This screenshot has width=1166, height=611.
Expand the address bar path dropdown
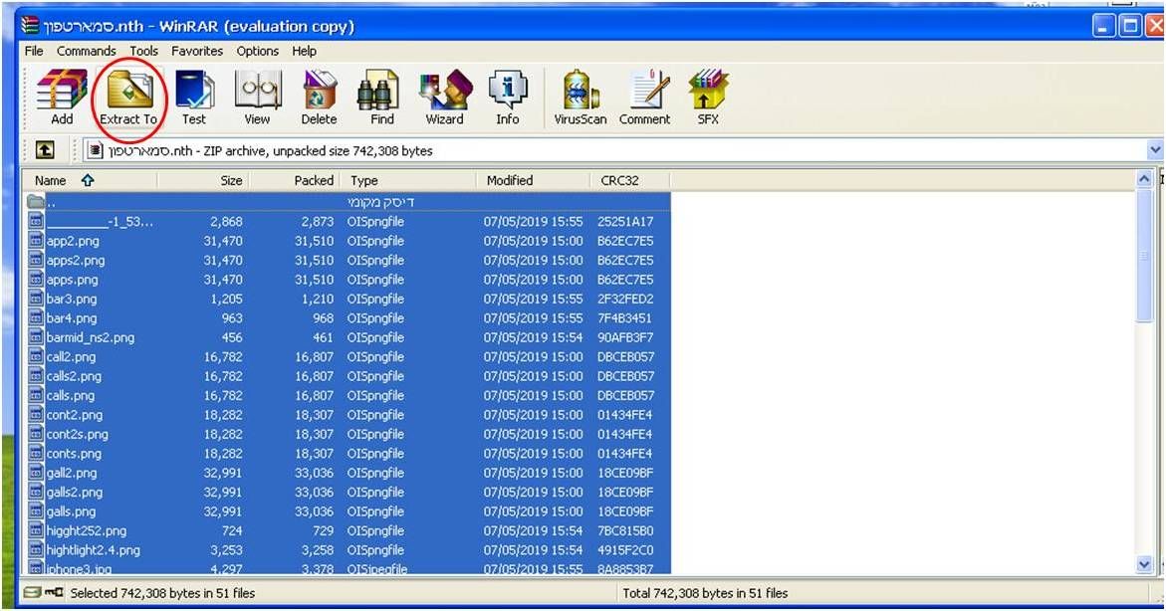click(x=1154, y=150)
